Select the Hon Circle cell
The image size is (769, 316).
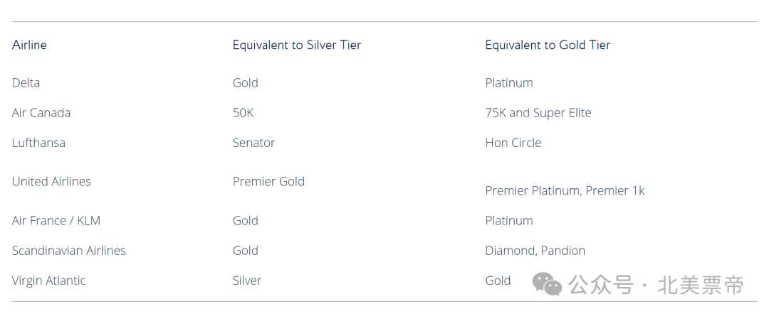click(x=513, y=143)
